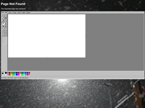The height and width of the screenshot is (108, 145).
Task: Select the Polygon tool
Action: pyautogui.click(x=6, y=32)
